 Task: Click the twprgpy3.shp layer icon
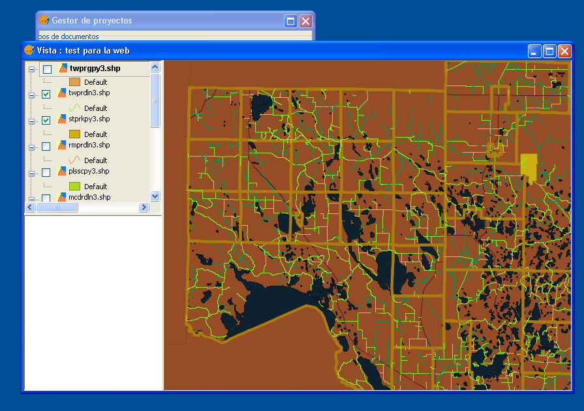click(x=63, y=68)
